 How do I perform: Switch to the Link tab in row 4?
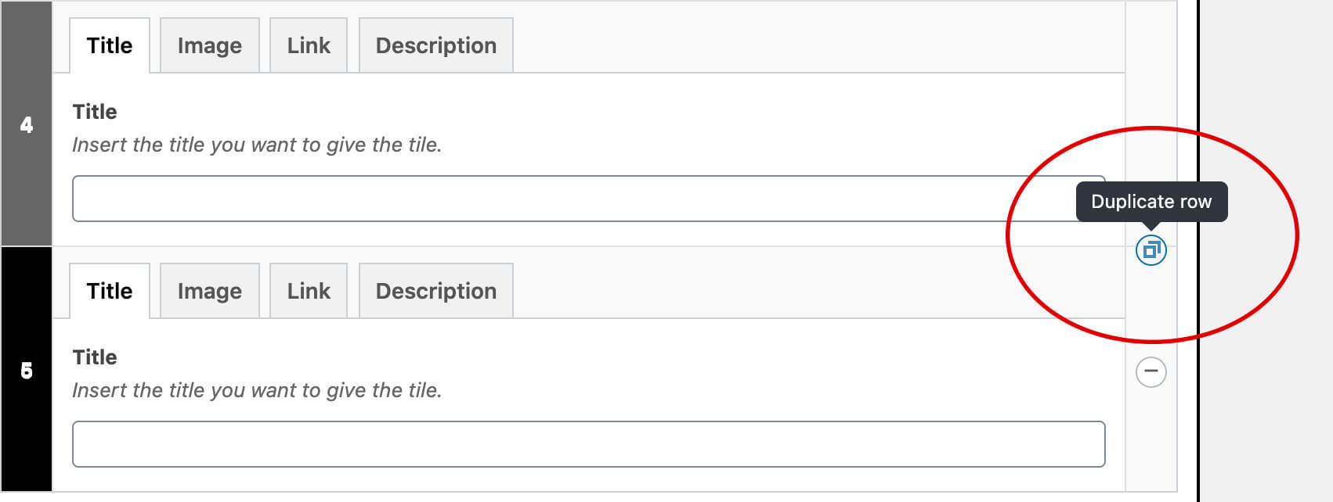pos(309,45)
